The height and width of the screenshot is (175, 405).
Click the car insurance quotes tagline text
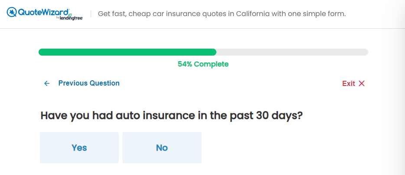click(x=222, y=14)
